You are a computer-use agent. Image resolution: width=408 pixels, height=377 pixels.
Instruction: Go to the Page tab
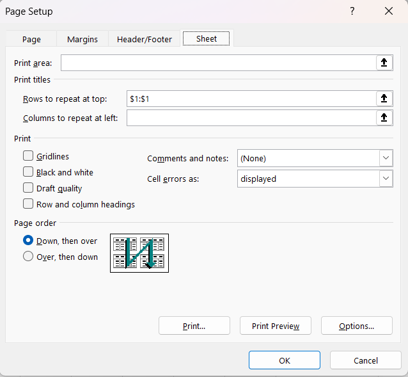coord(31,39)
